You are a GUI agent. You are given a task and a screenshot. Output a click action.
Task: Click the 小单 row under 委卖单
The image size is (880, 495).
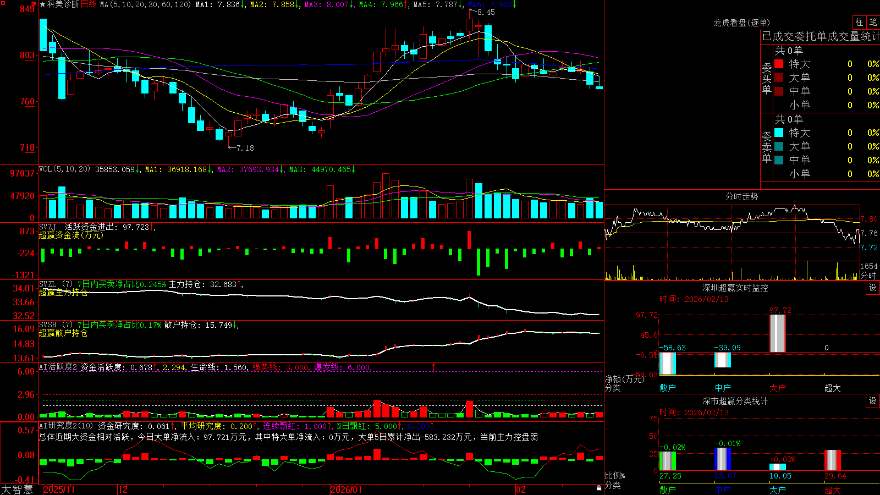click(827, 174)
